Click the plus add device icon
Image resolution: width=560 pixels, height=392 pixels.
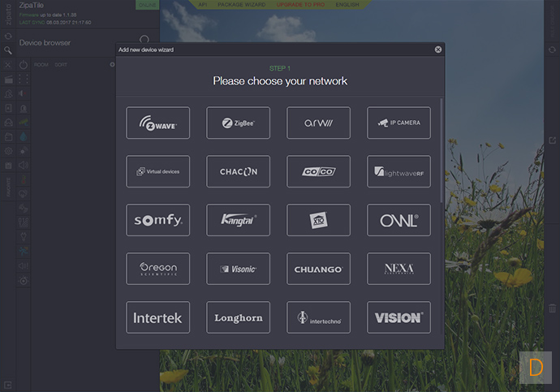pos(112,65)
